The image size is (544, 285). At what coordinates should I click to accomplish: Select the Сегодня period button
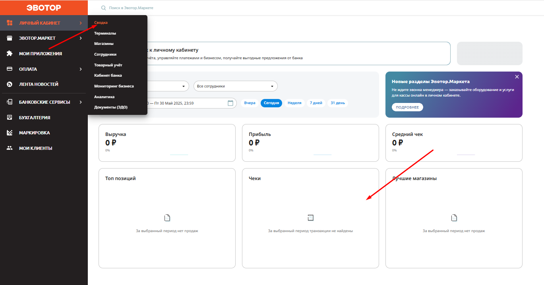coord(272,103)
